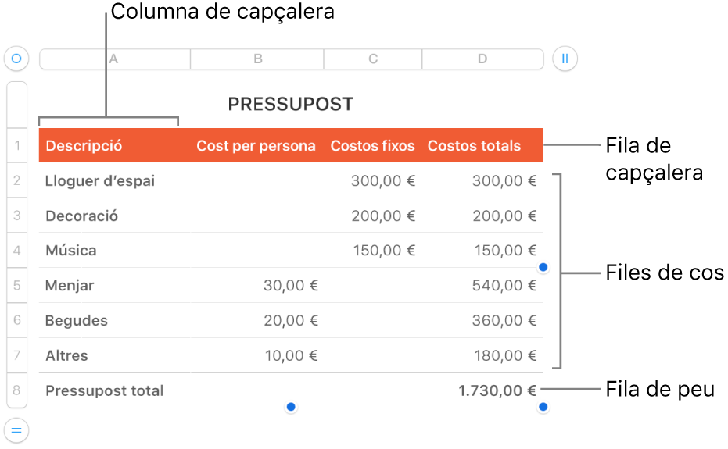The width and height of the screenshot is (728, 449).
Task: Click the Descripció header cell
Action: click(x=84, y=145)
